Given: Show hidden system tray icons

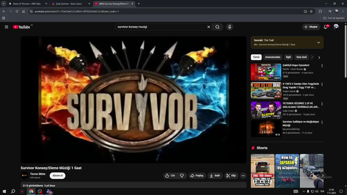Looking at the screenshot, I should tap(304, 191).
